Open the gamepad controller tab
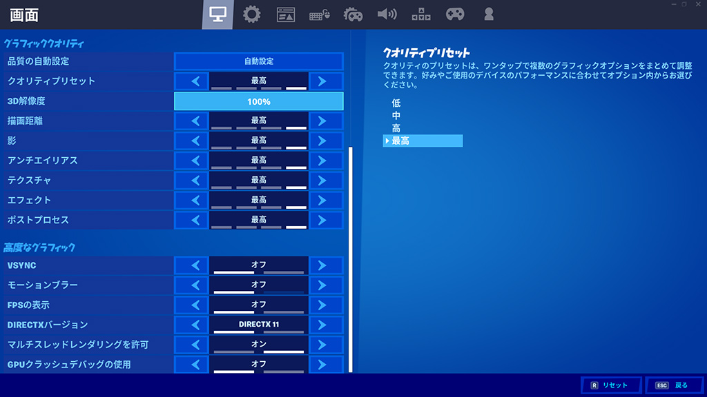The width and height of the screenshot is (707, 397). pos(455,14)
